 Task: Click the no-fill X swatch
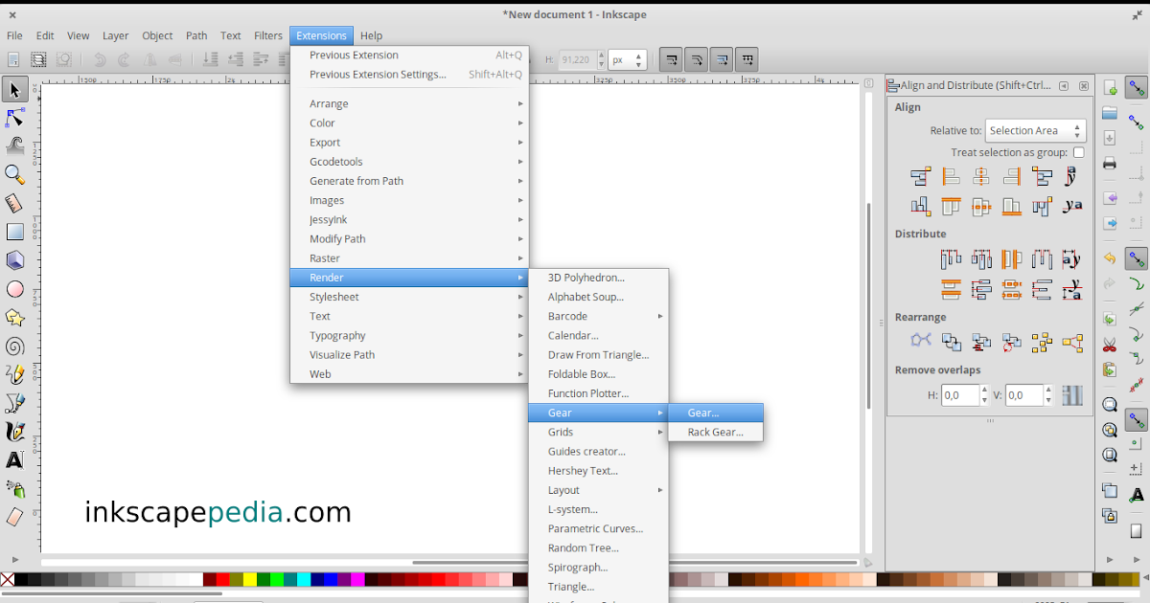click(8, 580)
